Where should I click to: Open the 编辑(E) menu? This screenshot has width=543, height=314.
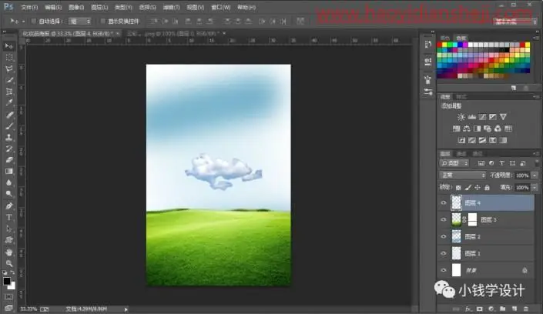53,7
